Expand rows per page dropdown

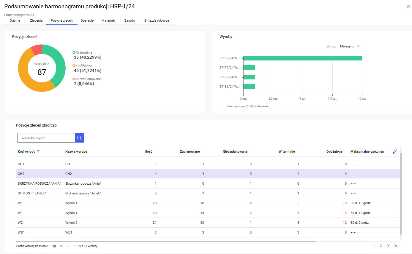pyautogui.click(x=58, y=246)
